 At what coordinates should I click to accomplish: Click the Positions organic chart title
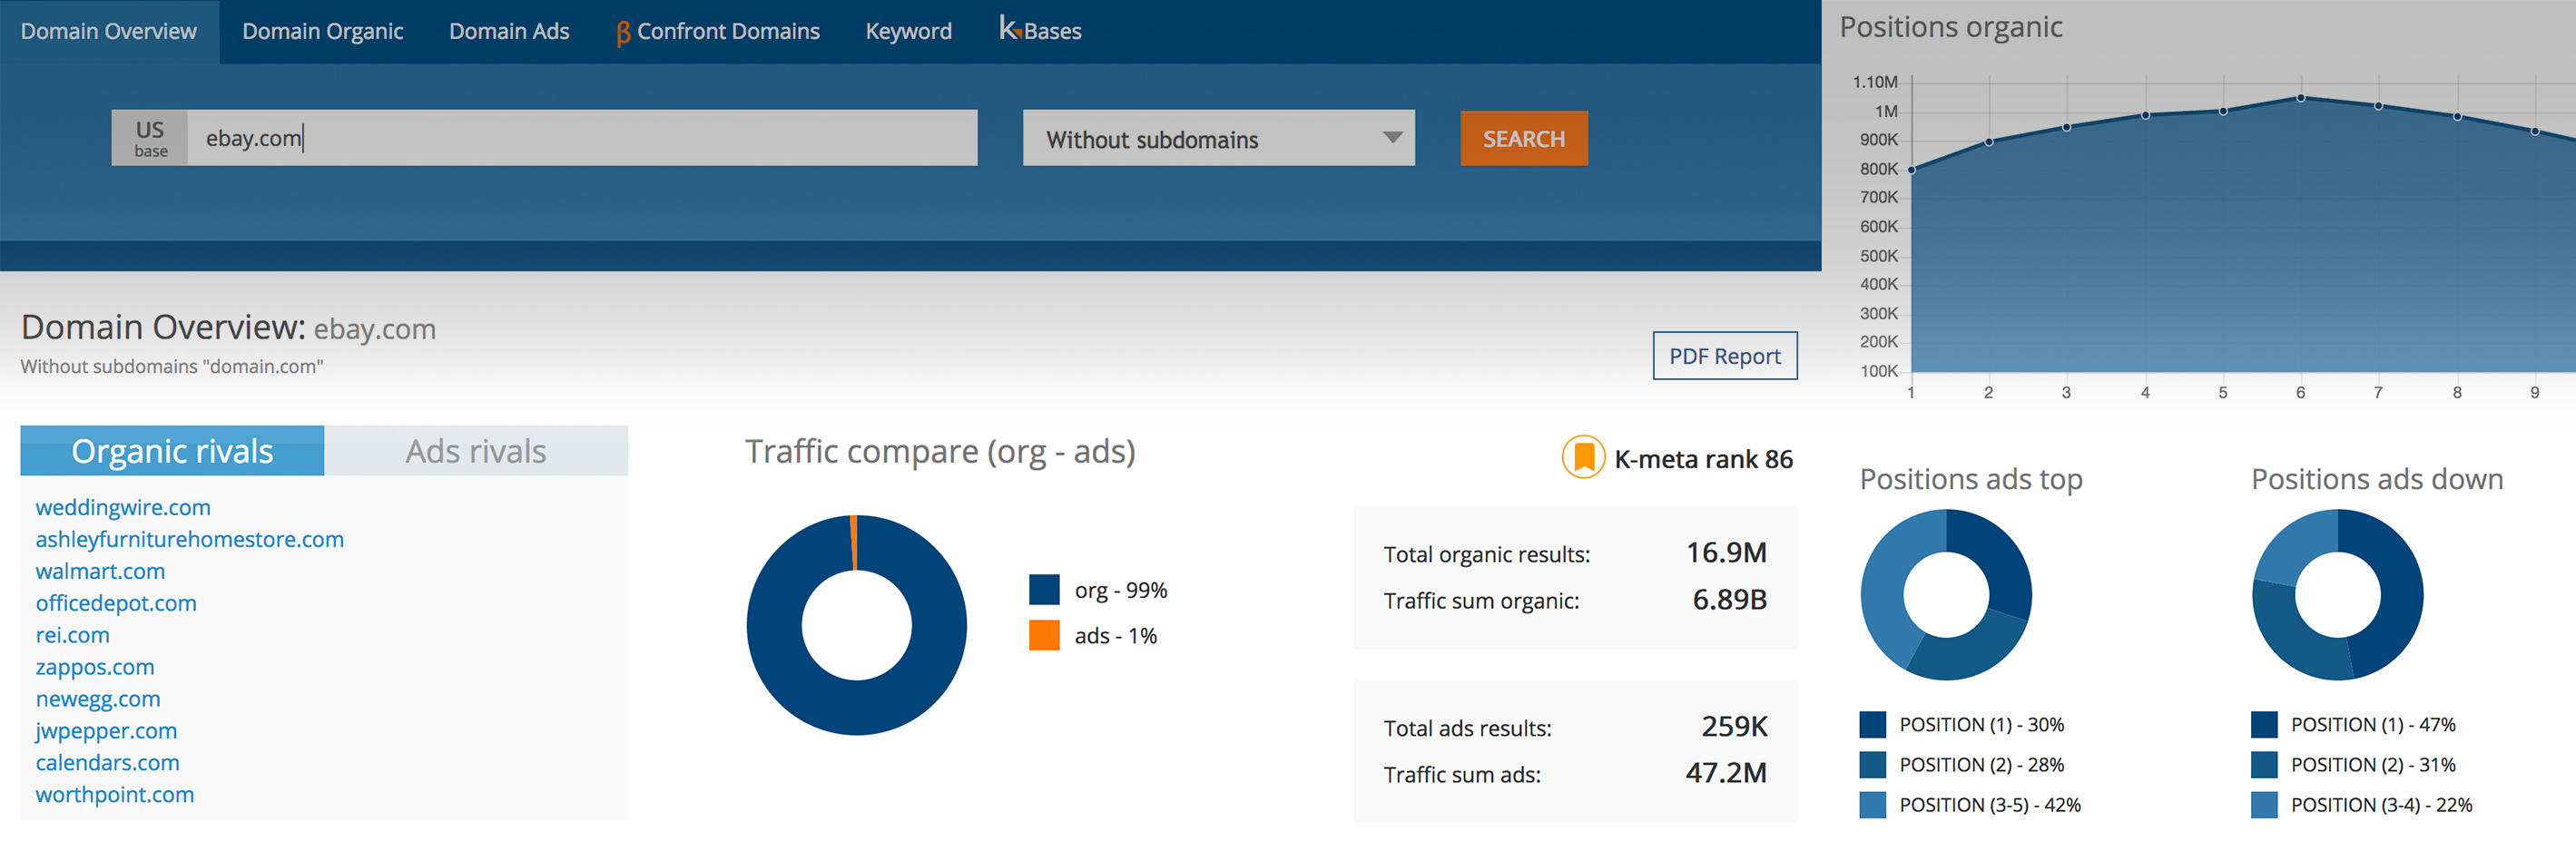click(1950, 27)
